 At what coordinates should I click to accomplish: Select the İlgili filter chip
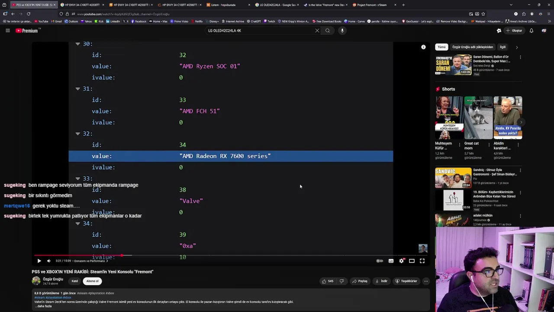pyautogui.click(x=502, y=47)
